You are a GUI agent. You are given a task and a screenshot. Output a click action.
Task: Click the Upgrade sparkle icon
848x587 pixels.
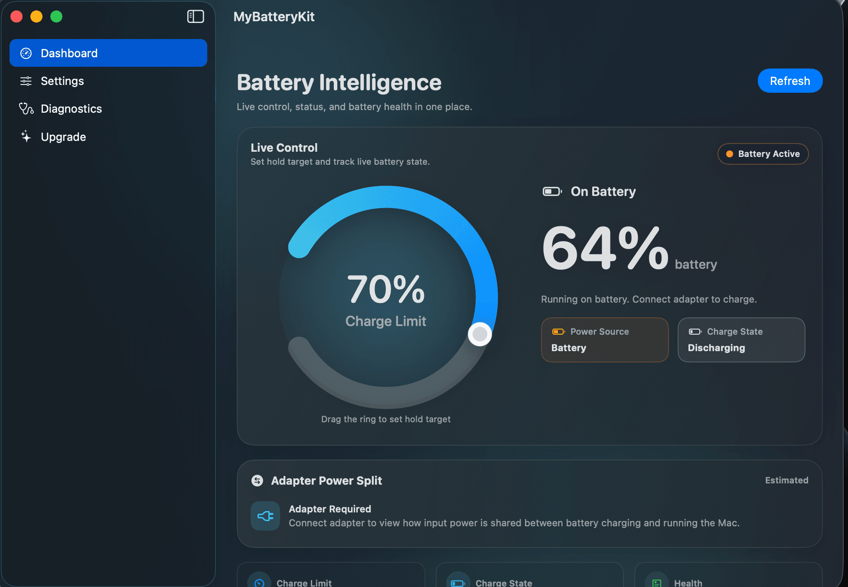click(26, 137)
